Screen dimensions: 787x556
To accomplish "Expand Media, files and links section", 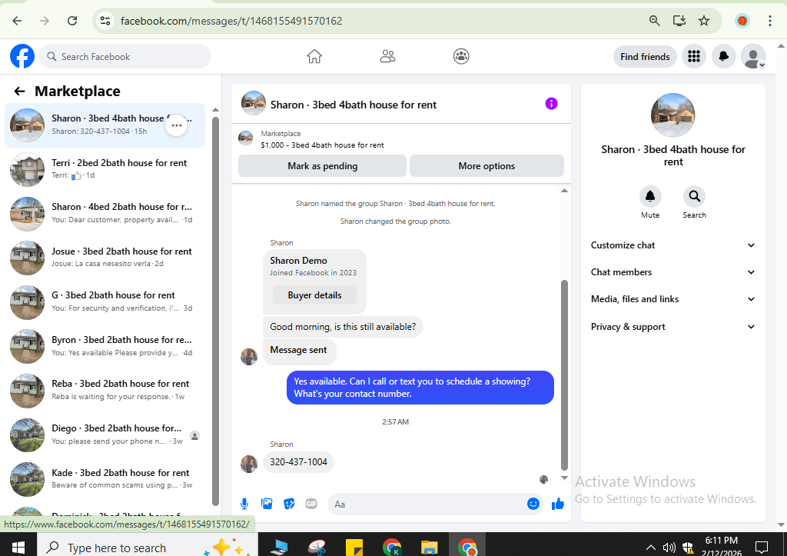I will point(672,299).
